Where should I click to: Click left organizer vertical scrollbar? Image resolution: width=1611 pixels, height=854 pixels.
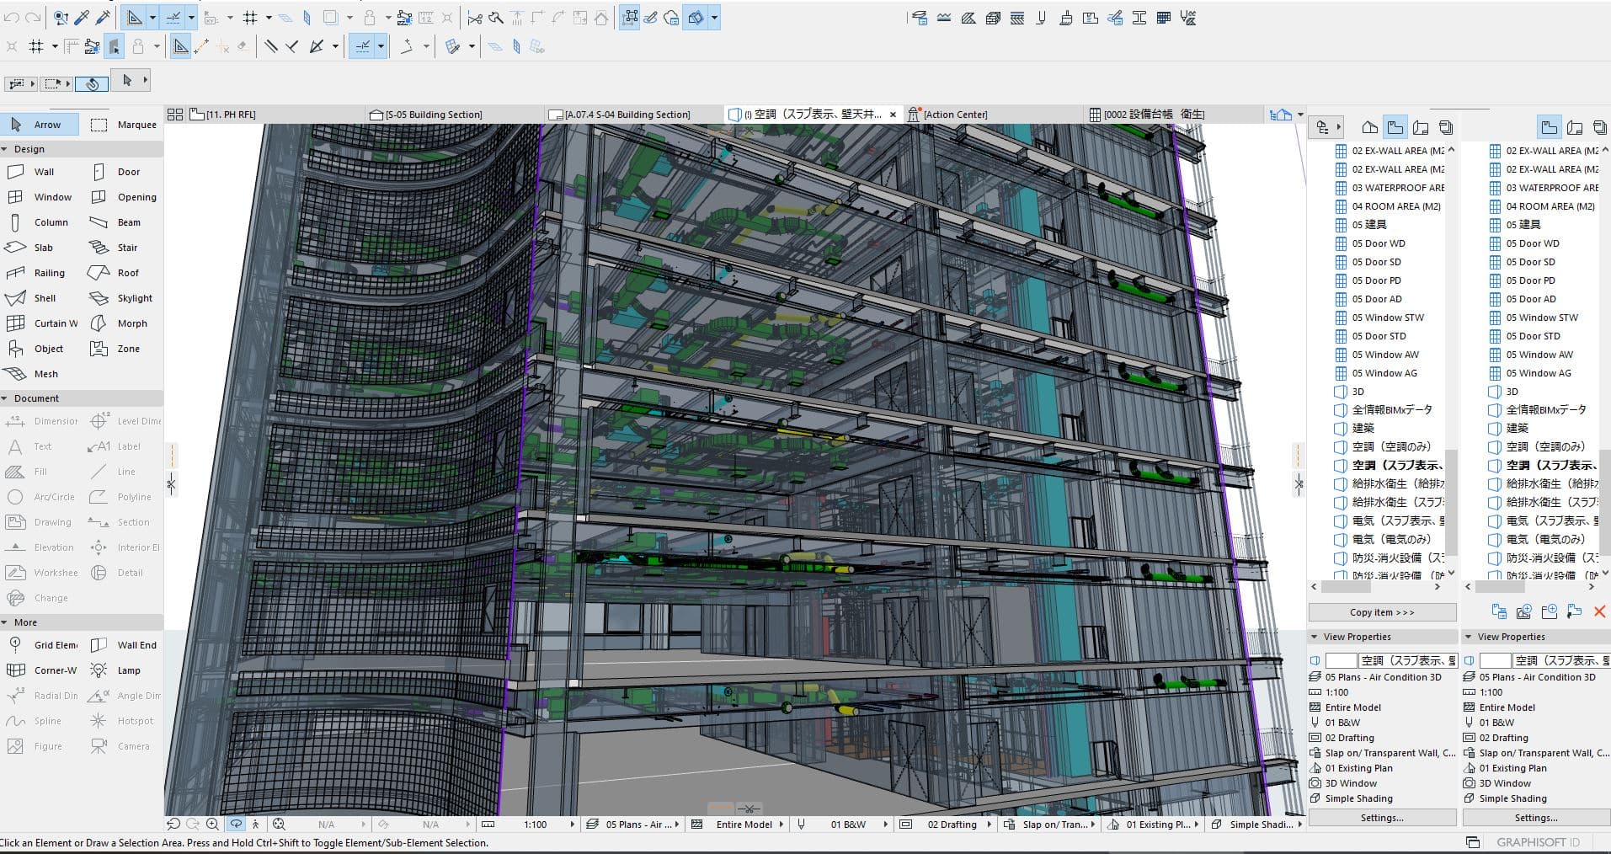coord(1451,501)
